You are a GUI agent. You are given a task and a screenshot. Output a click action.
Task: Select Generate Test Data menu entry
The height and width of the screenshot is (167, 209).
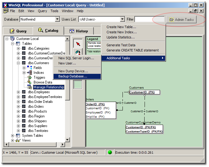pyautogui.click(x=134, y=45)
